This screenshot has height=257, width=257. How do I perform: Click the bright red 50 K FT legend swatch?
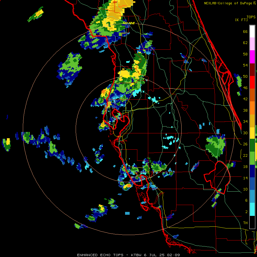point(252,82)
